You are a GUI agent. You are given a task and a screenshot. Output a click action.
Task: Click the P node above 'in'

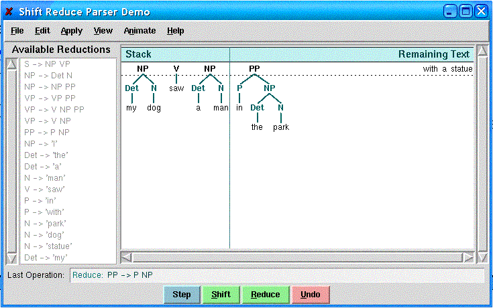[239, 88]
